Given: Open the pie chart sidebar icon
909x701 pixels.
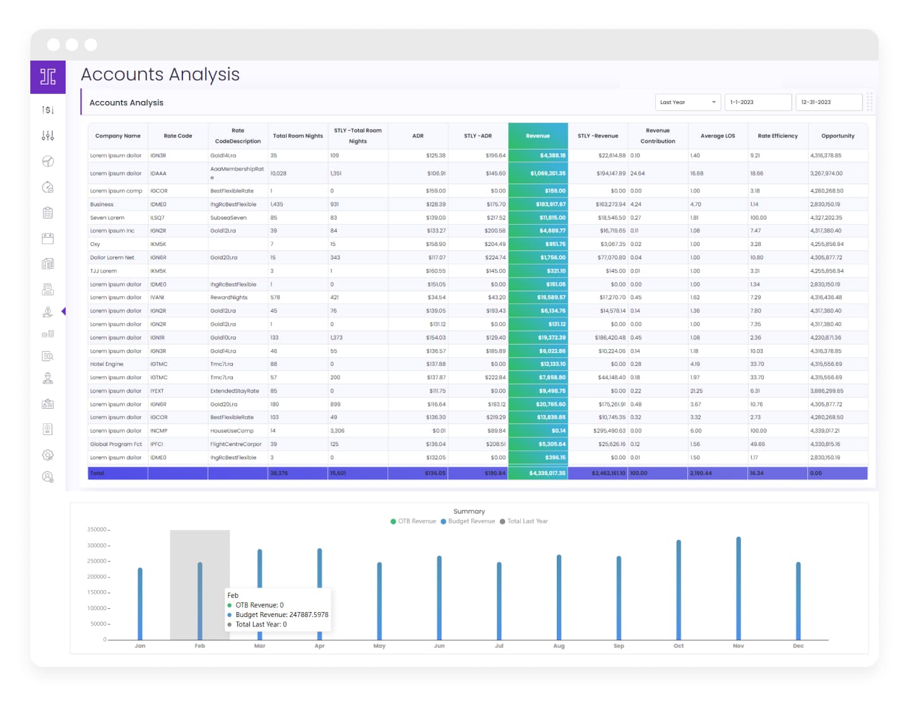Looking at the screenshot, I should (x=48, y=162).
